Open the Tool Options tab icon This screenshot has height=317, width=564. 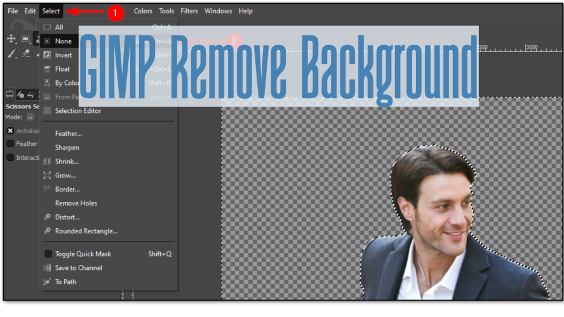click(10, 94)
